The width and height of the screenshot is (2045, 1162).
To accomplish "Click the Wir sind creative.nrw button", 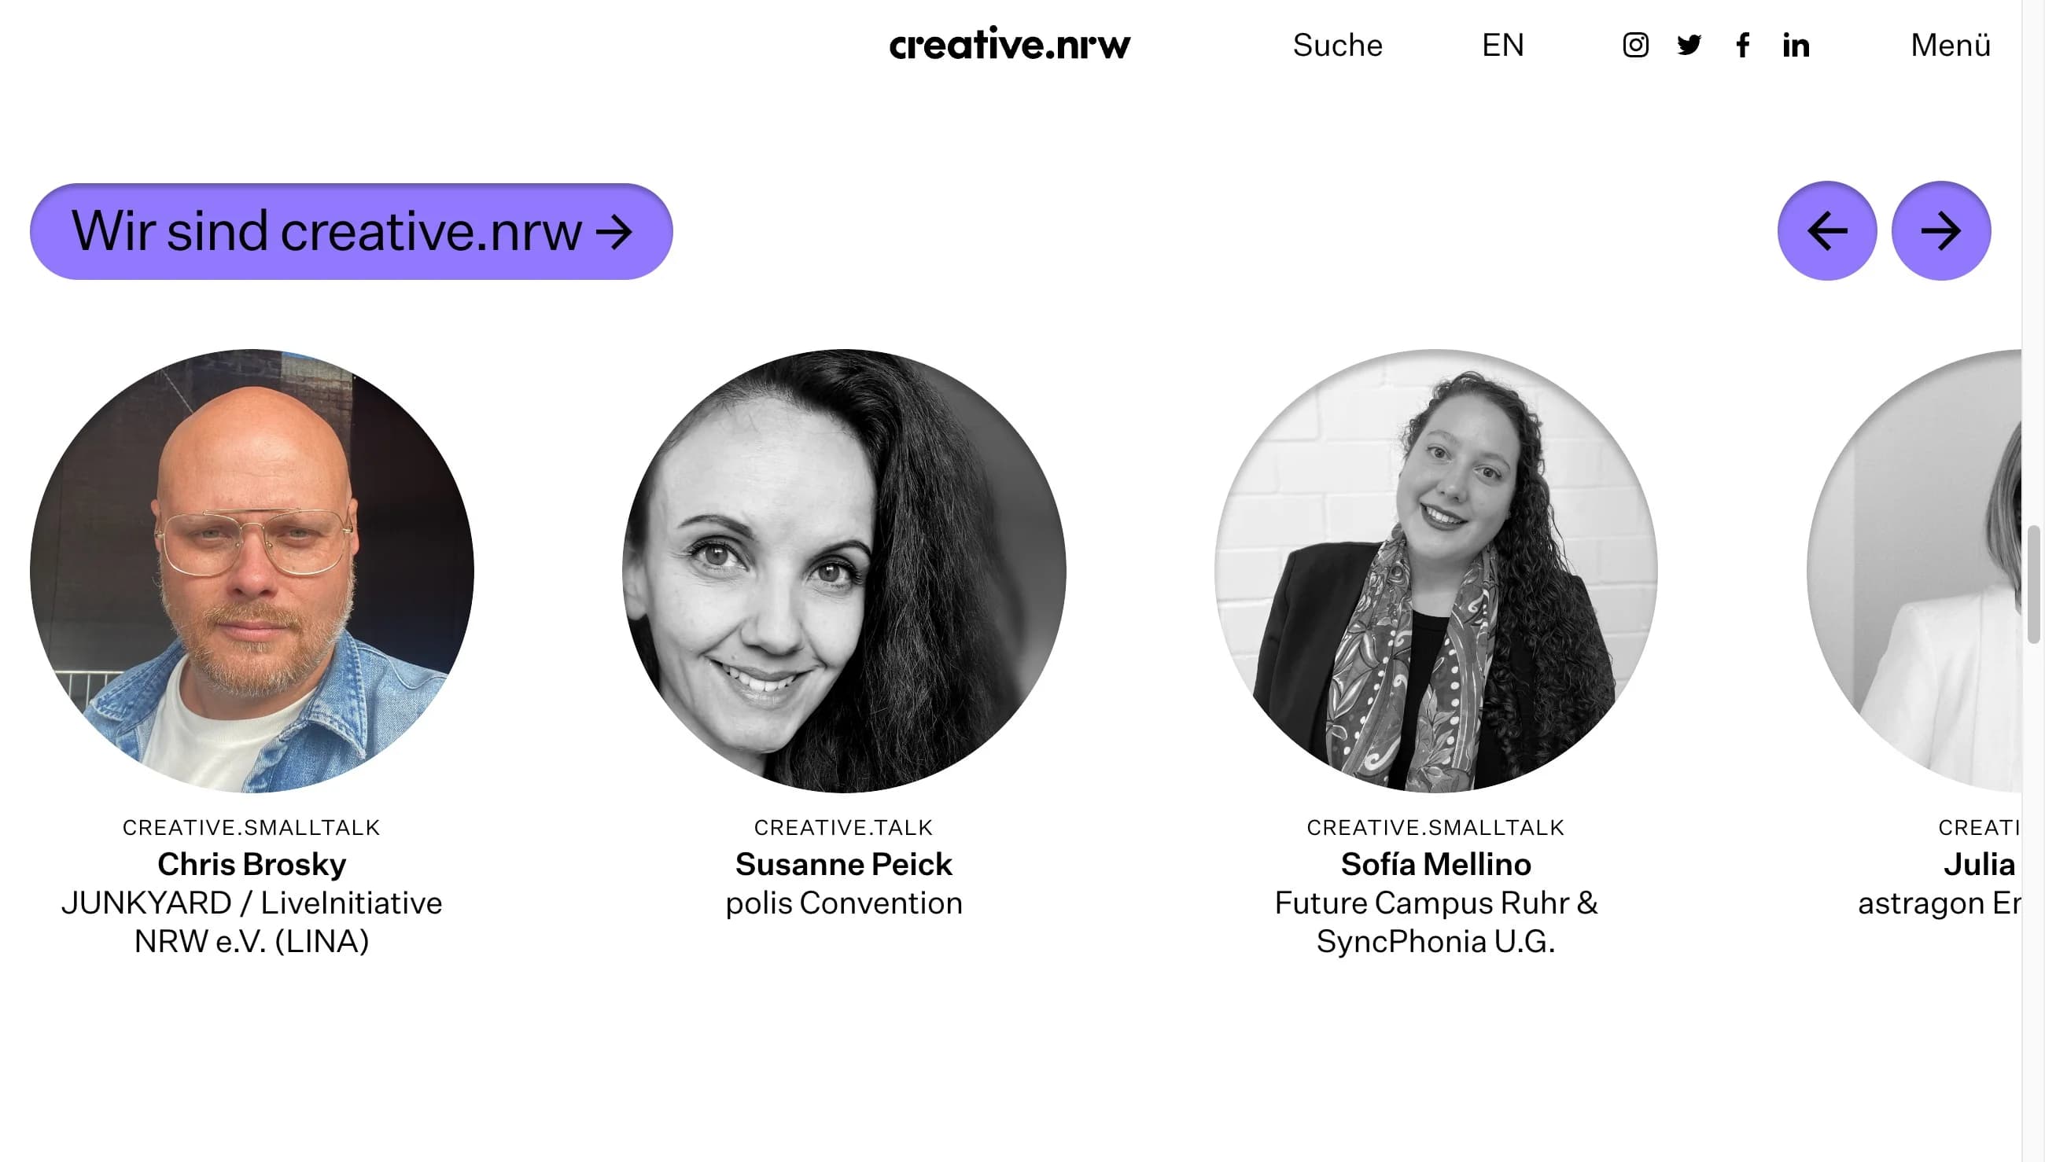I will point(352,231).
